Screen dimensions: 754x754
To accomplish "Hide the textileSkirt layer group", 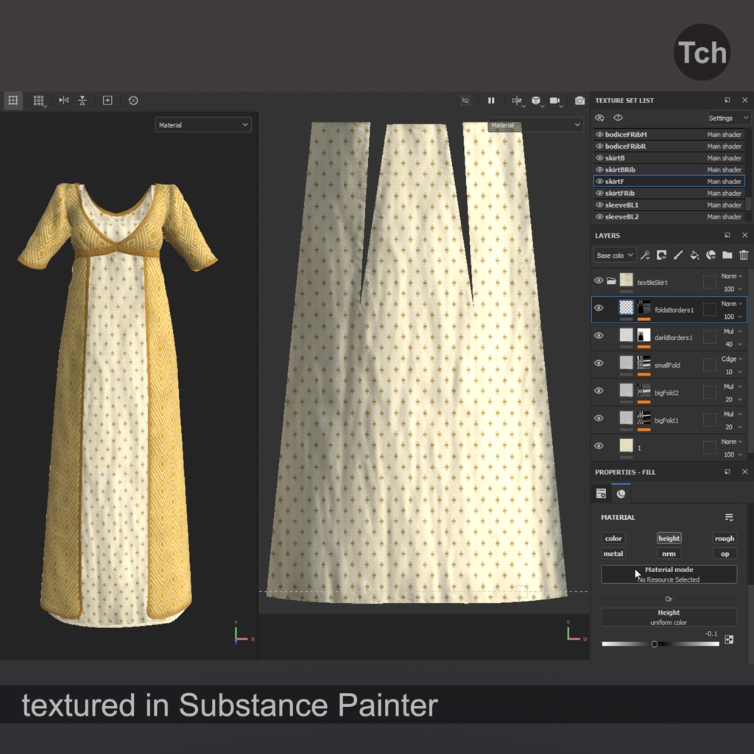I will tap(599, 280).
